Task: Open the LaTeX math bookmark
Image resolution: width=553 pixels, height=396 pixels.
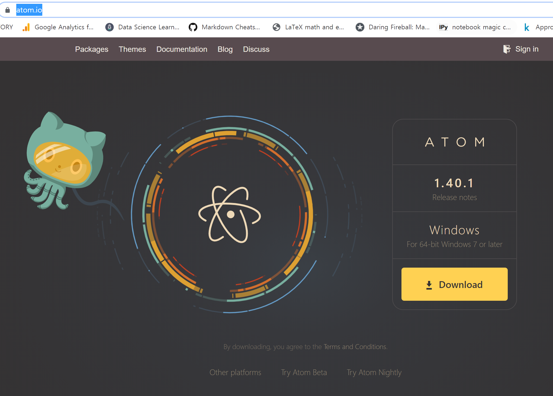Action: click(308, 27)
